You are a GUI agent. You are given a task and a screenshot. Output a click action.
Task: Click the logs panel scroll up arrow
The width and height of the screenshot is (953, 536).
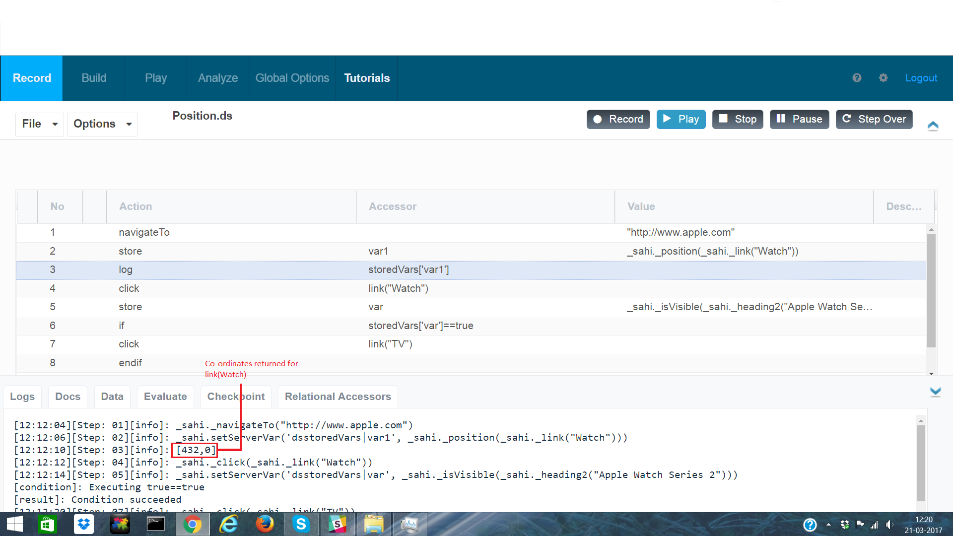click(x=921, y=420)
